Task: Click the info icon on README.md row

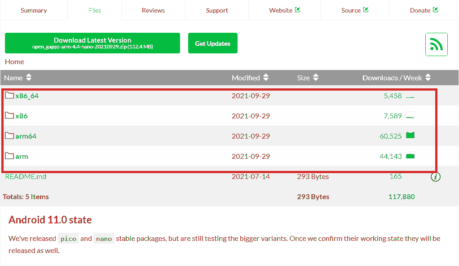Action: pos(436,177)
